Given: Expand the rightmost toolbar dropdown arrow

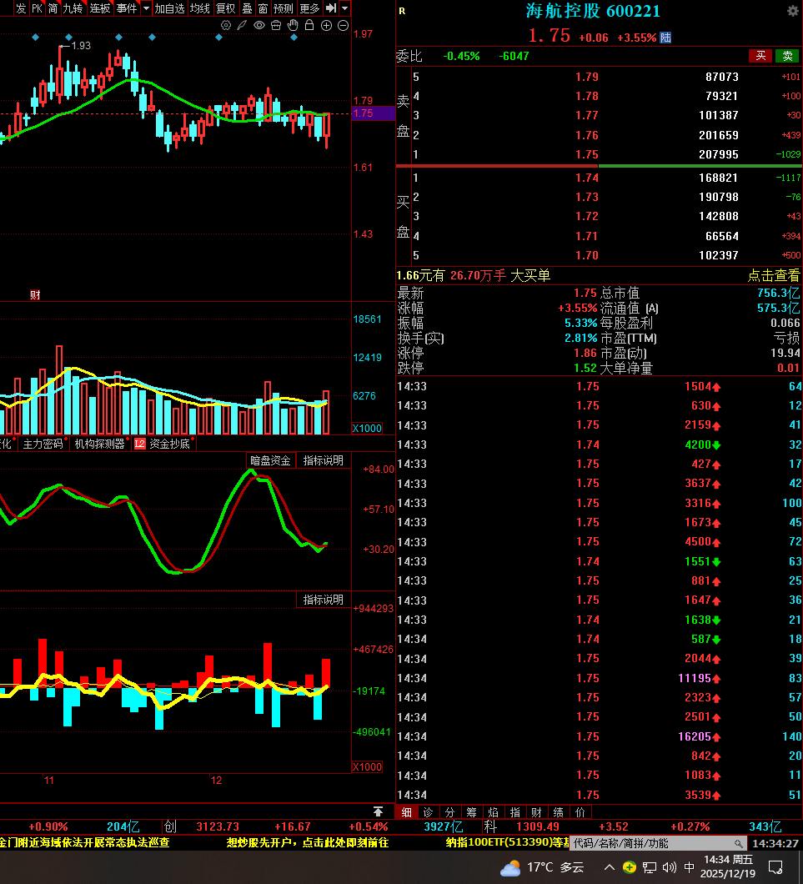Looking at the screenshot, I should [345, 8].
